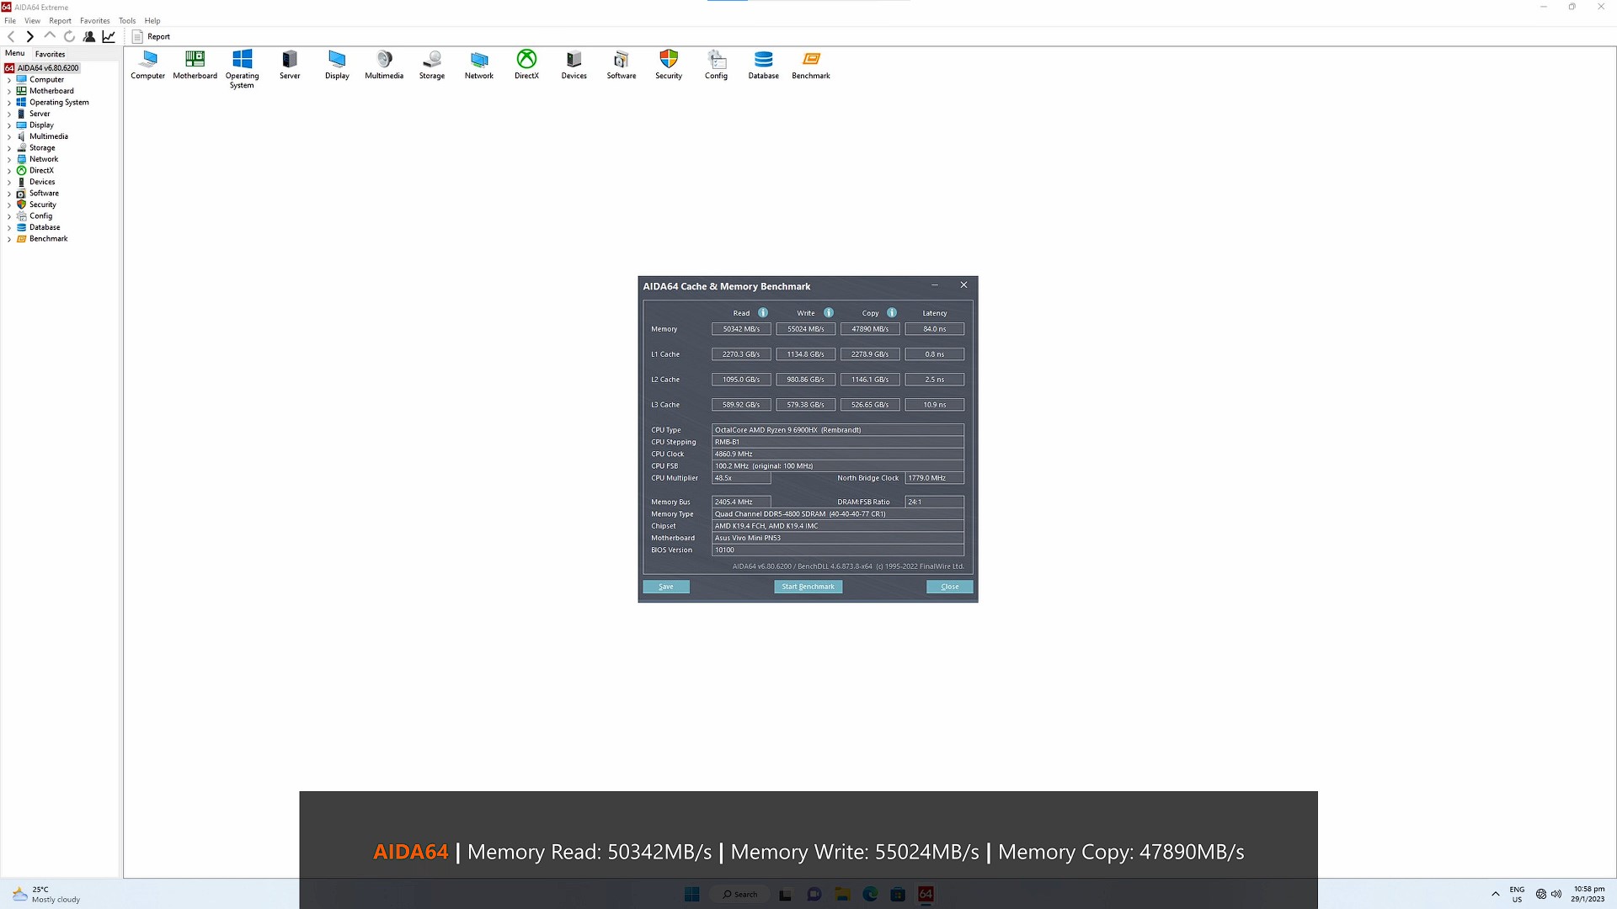The width and height of the screenshot is (1617, 909).
Task: Click the Copy info icon
Action: 892,312
